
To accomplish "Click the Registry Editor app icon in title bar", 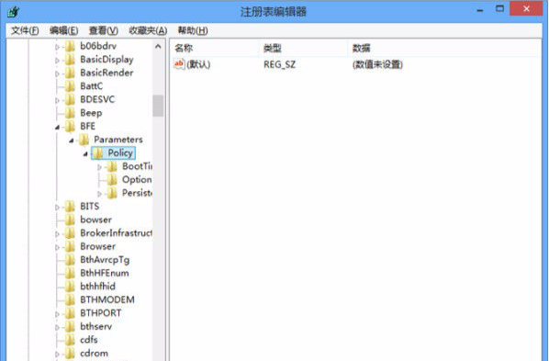I will coord(13,12).
